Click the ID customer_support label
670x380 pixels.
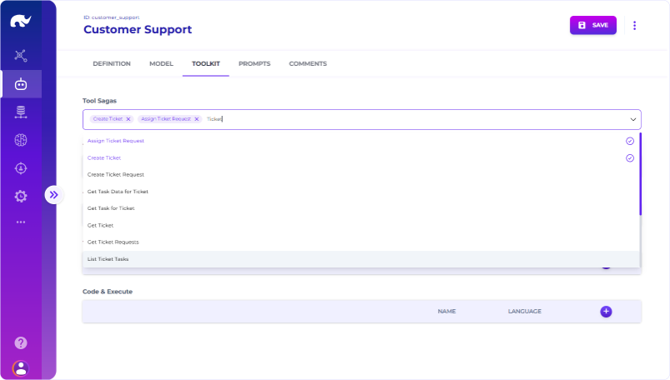[112, 17]
